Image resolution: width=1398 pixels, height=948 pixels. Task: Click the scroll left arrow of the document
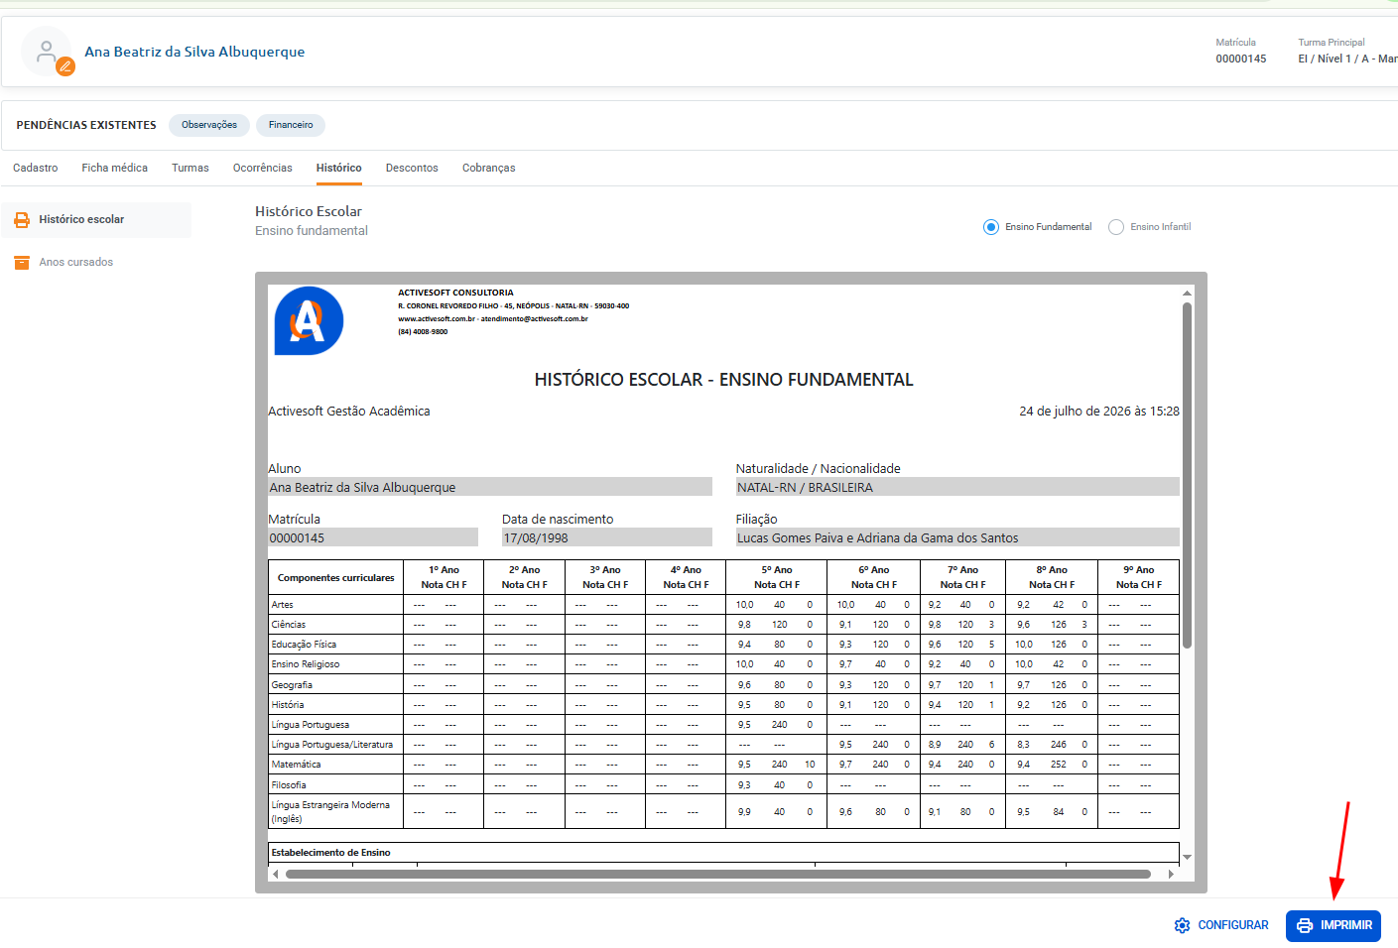click(276, 875)
